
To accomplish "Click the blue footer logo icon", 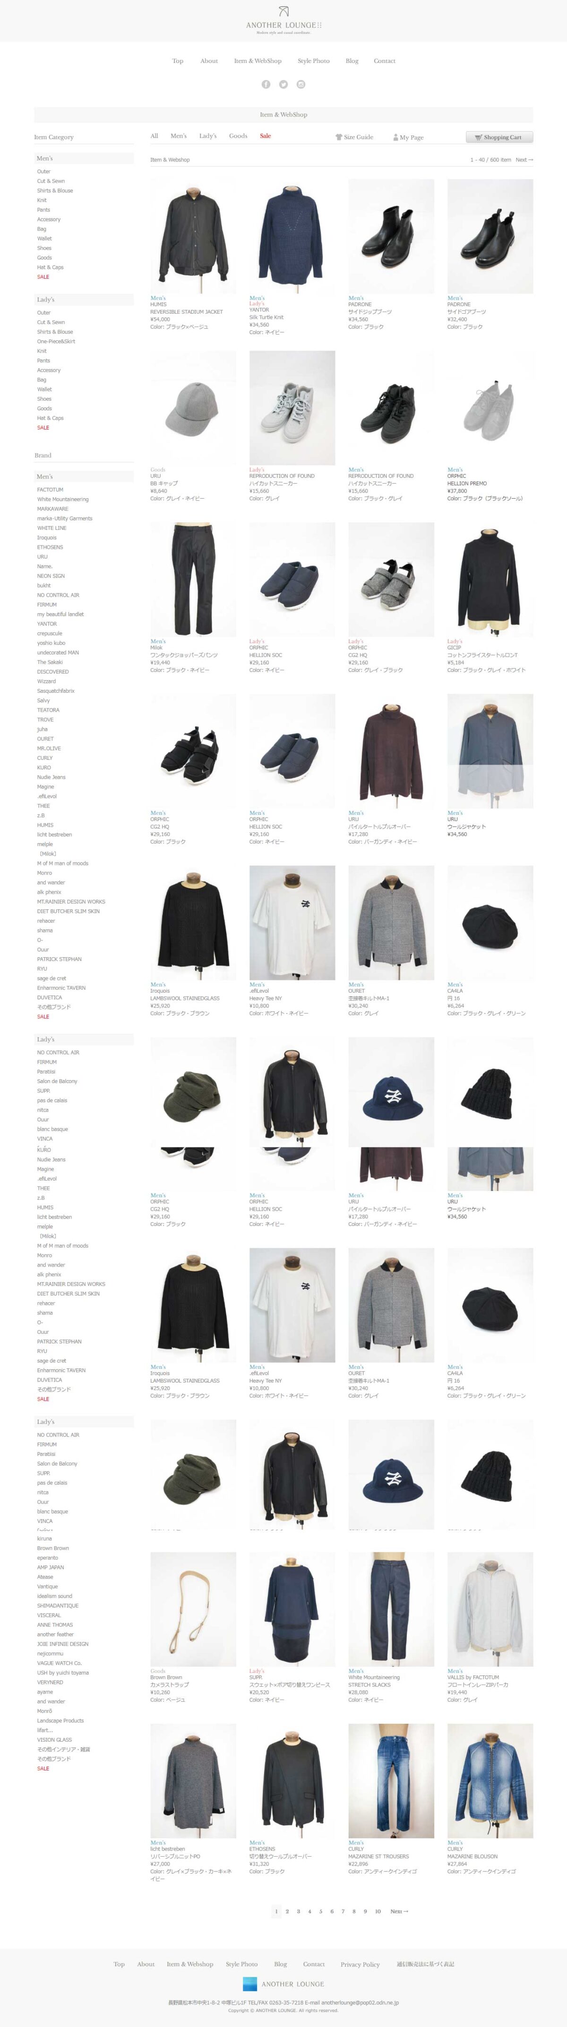I will (x=250, y=1984).
